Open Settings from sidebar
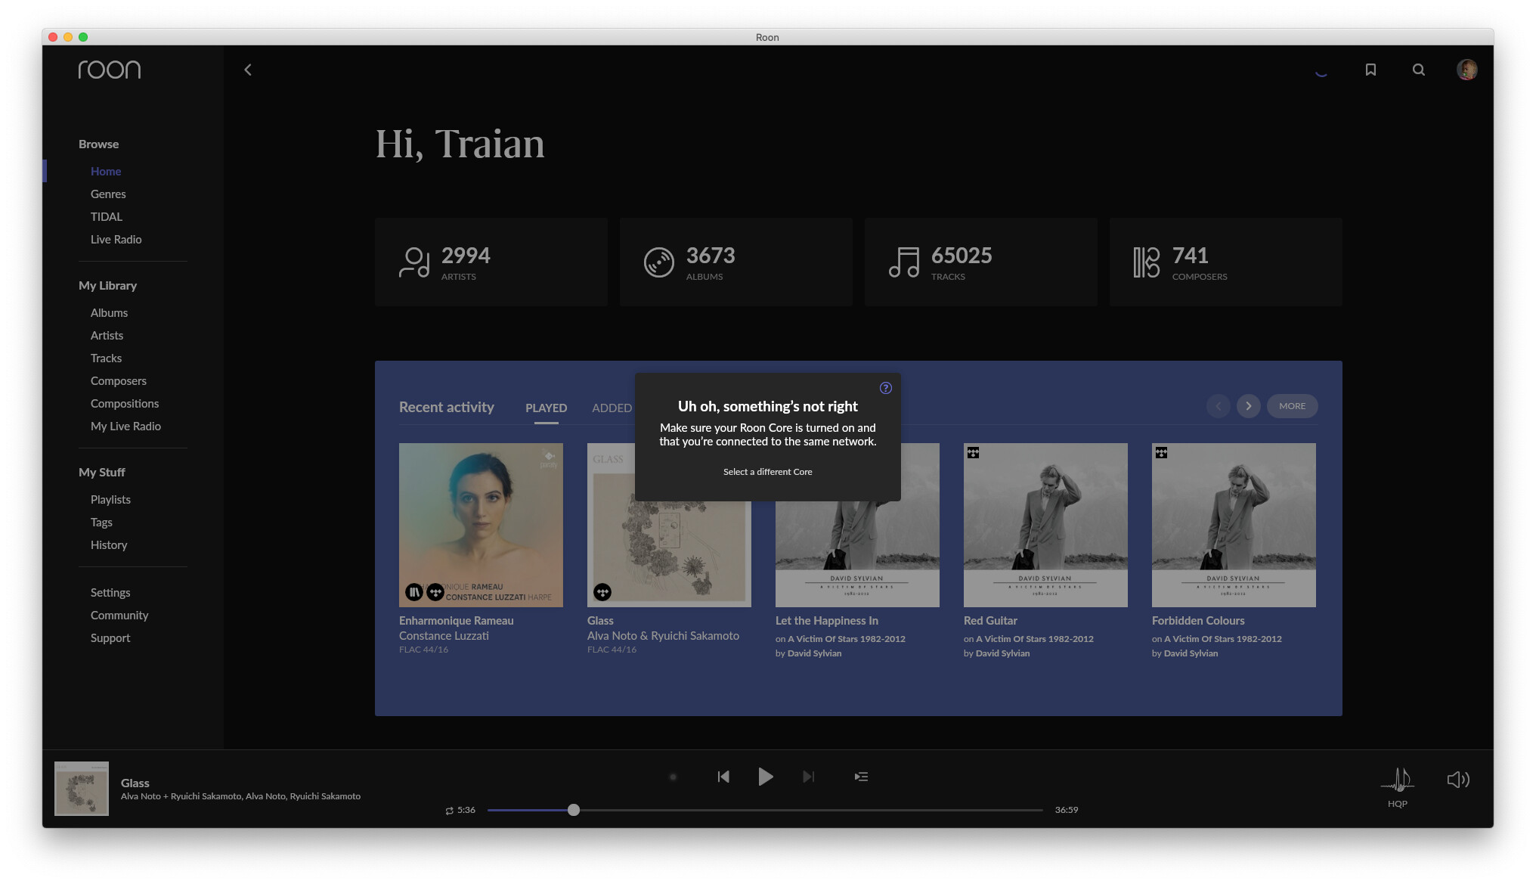This screenshot has height=884, width=1536. [x=110, y=592]
